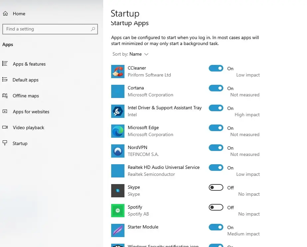
Task: Open Offline maps page
Action: pyautogui.click(x=26, y=96)
